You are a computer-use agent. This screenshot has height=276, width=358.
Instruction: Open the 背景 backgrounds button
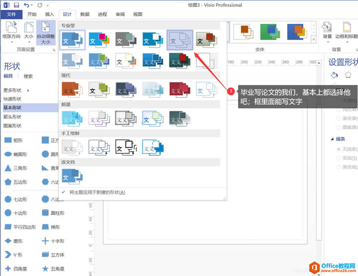point(327,32)
